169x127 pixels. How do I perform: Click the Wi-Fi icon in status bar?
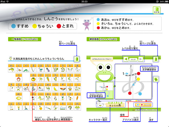(x=7, y=2)
